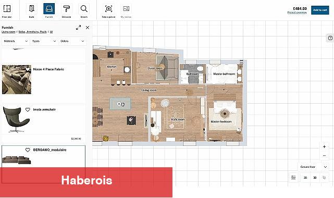Select the Build door icon
Viewport: 334px width, 198px height.
click(32, 9)
